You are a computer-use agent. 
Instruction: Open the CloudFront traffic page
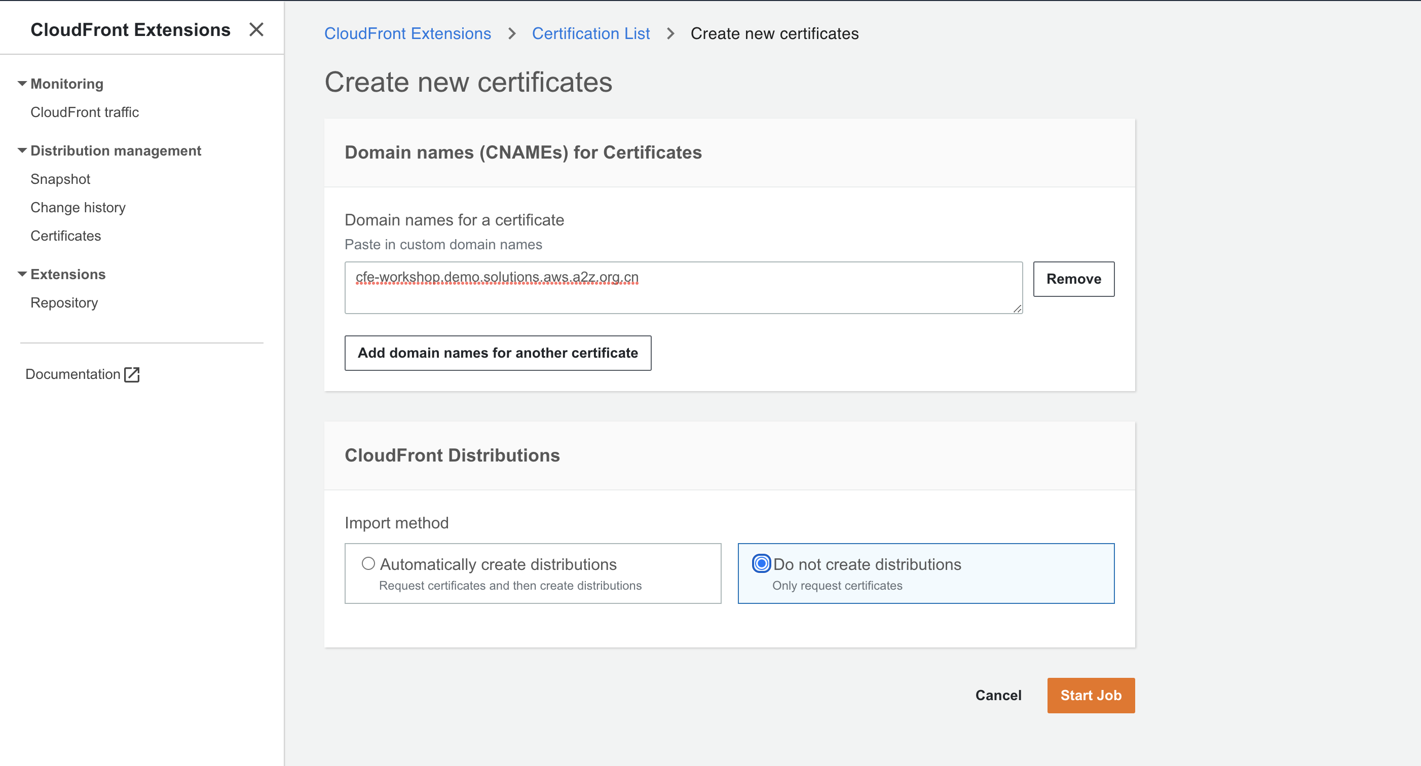(x=85, y=112)
